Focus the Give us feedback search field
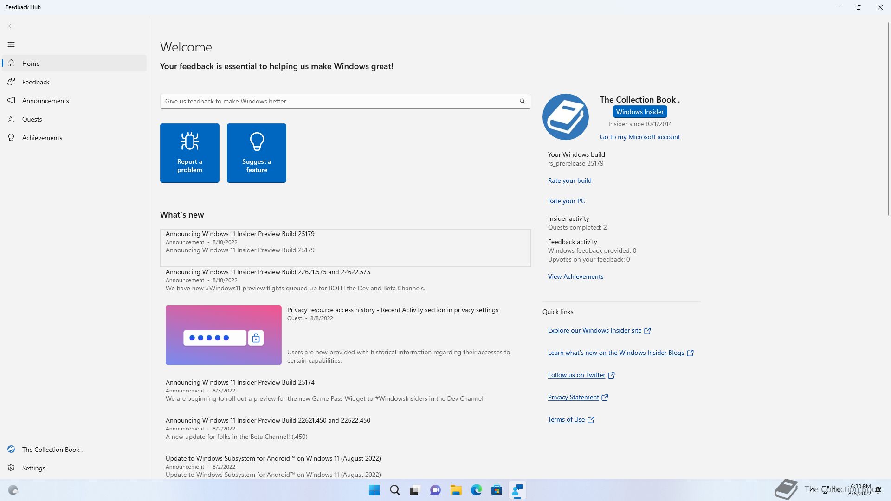The image size is (891, 501). [346, 101]
